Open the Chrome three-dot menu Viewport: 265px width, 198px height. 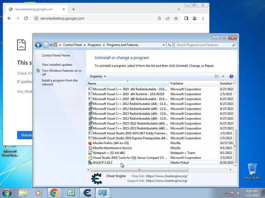pos(203,18)
